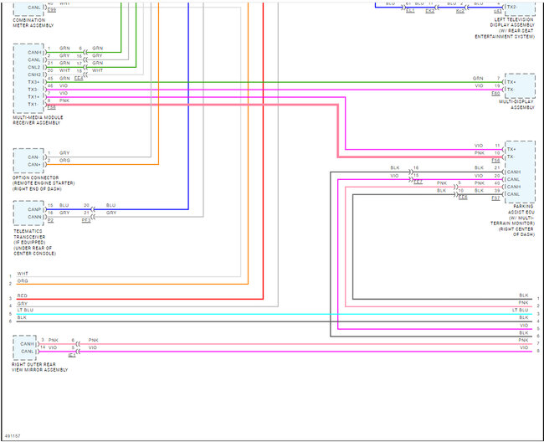Viewport: 544px width, 447px height.
Task: Open the underlined P2 connector code
Action: point(51,220)
